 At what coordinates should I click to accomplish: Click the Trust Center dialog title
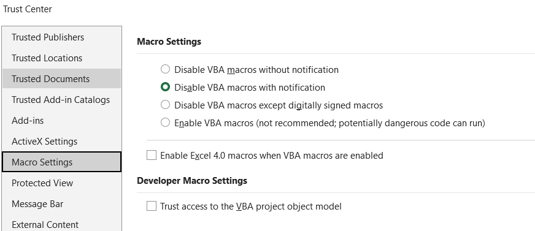[x=28, y=9]
